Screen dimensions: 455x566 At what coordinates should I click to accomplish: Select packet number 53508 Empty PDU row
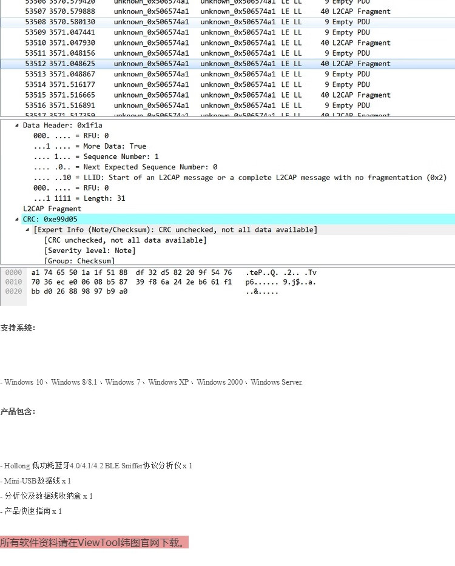(206, 22)
